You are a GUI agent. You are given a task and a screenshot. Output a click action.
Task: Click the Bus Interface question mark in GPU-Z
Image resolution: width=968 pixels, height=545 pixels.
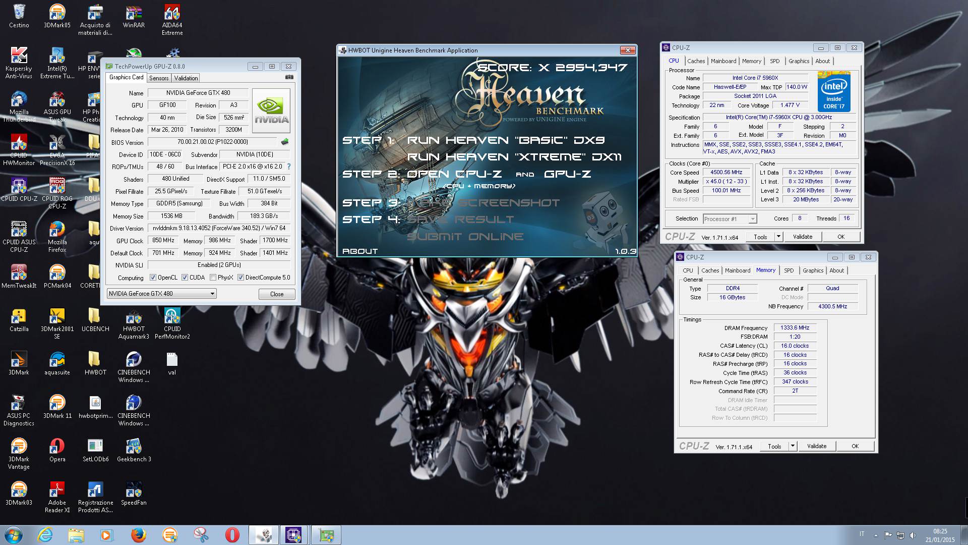(x=289, y=167)
